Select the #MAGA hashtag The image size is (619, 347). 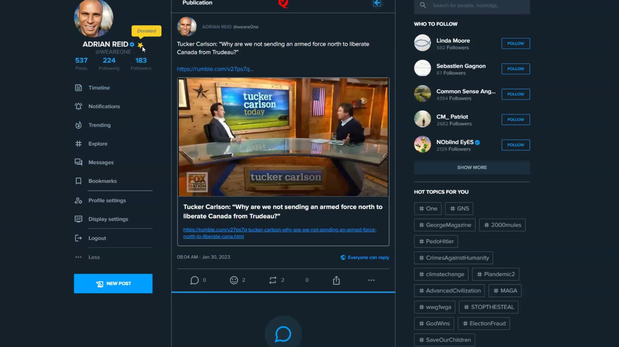click(x=505, y=291)
